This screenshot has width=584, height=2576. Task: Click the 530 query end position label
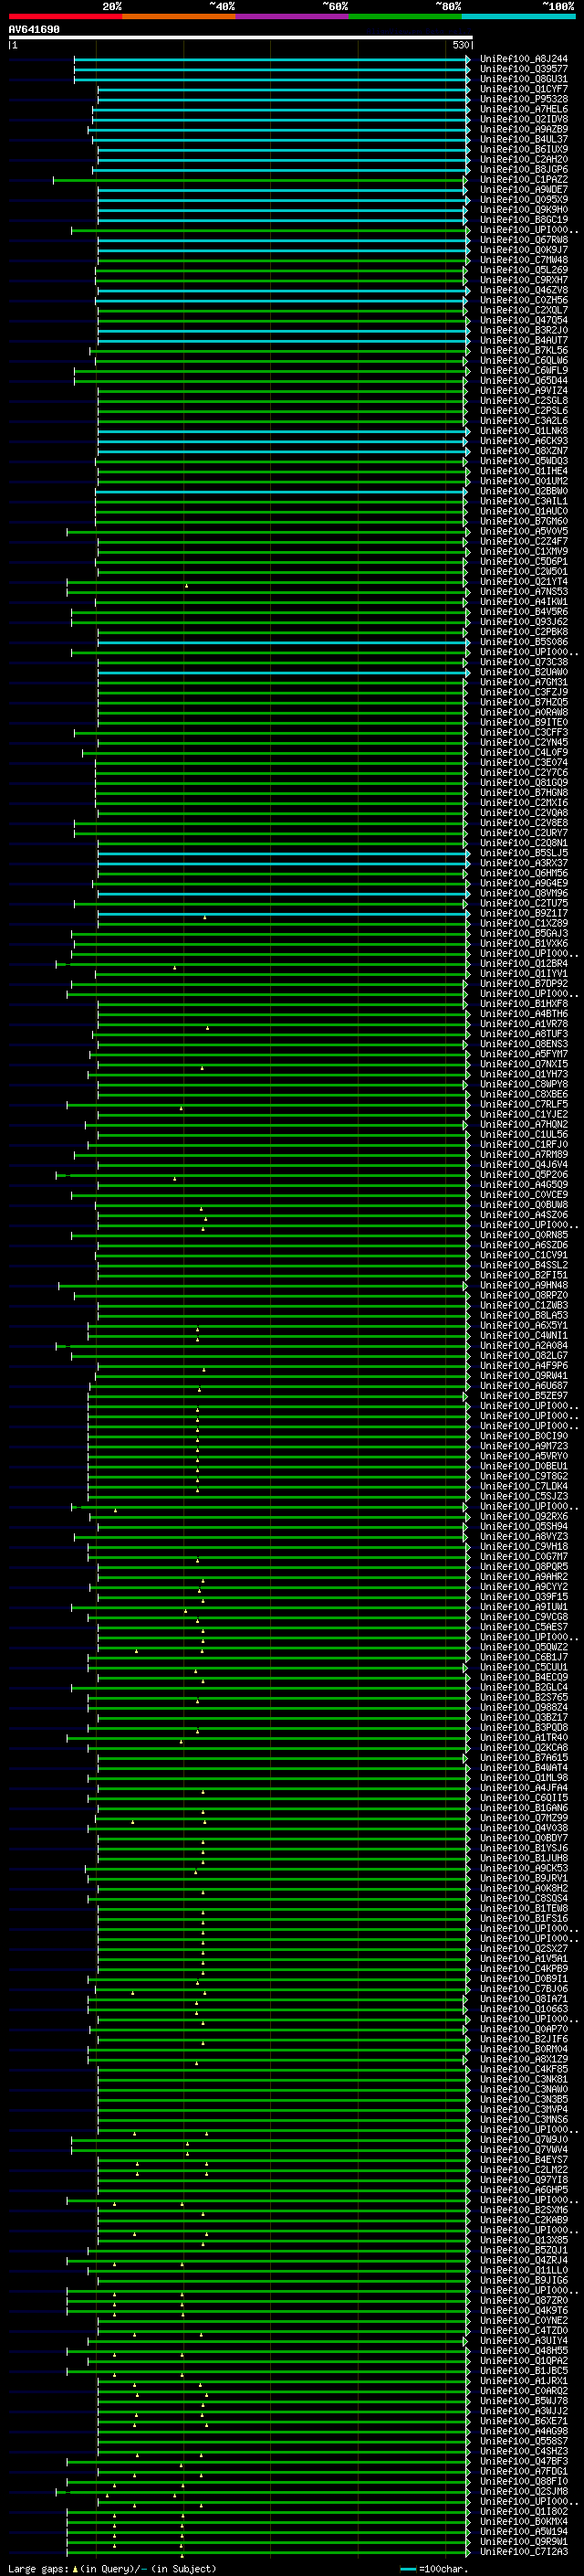(x=460, y=45)
